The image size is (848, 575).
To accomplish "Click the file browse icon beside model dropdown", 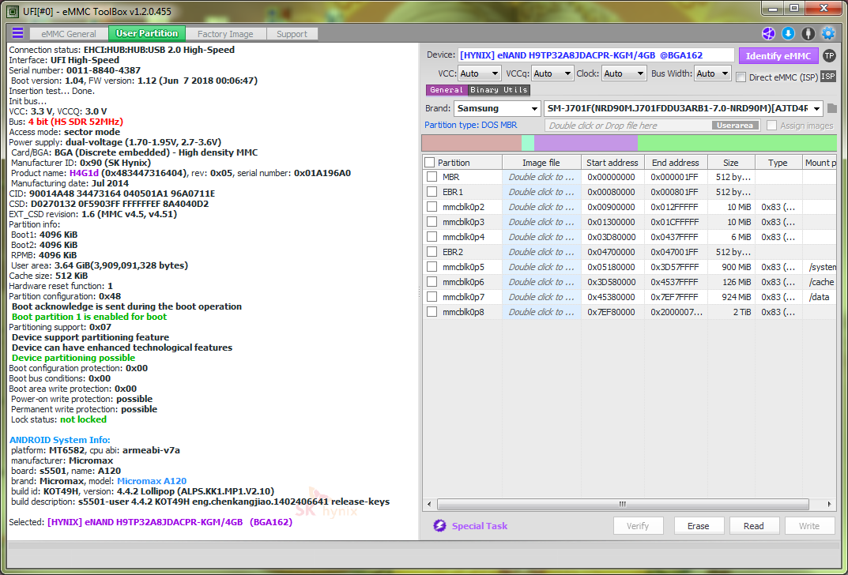I will [x=831, y=108].
